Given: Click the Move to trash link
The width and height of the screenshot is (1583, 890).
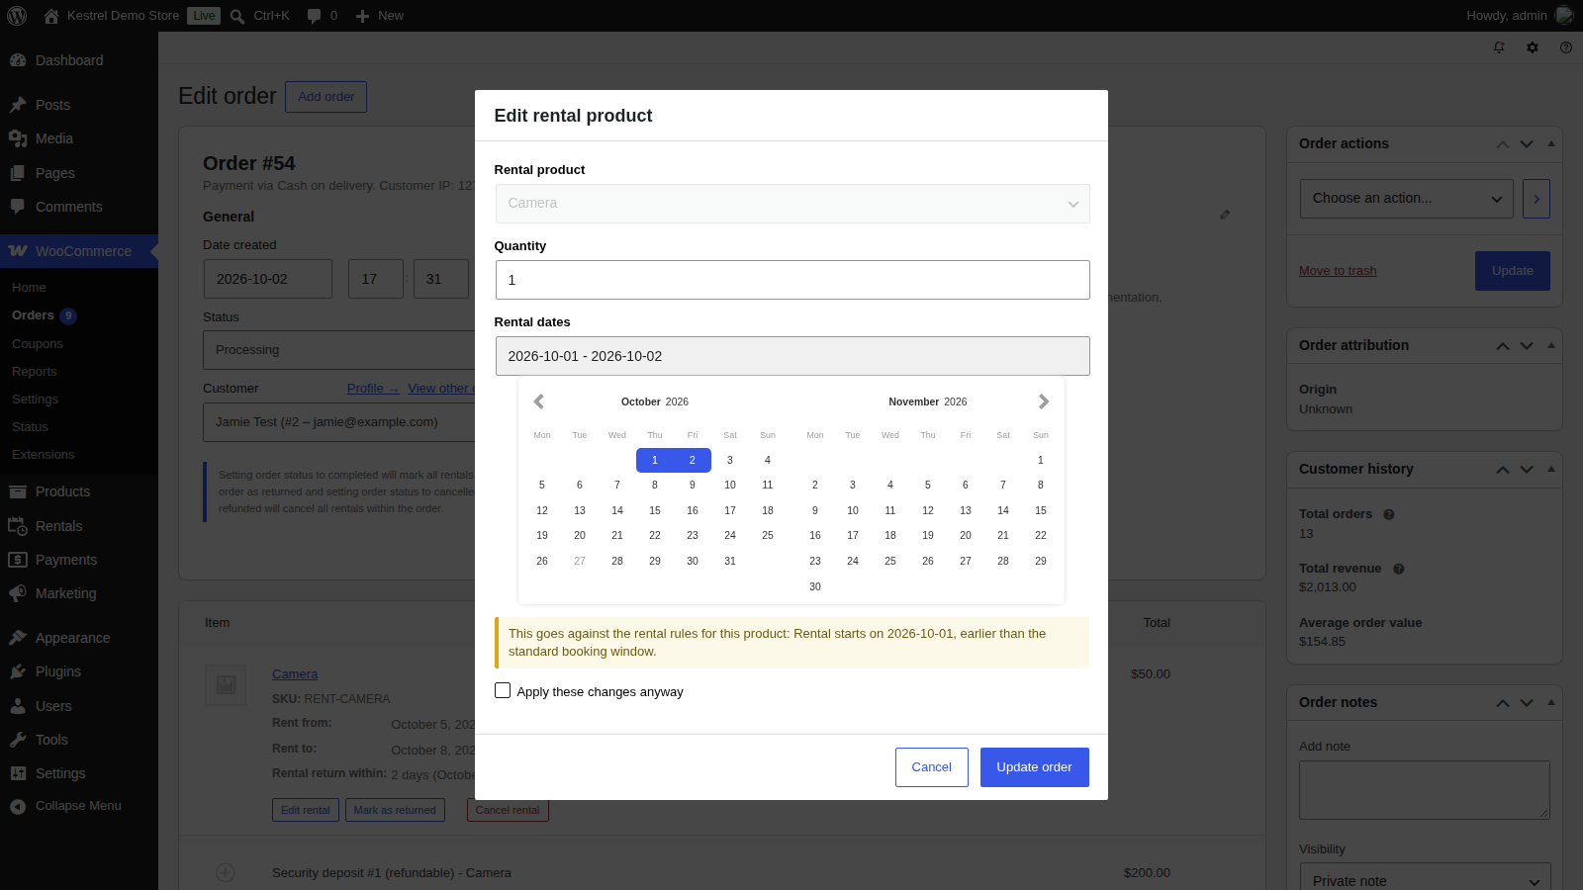Looking at the screenshot, I should [1338, 271].
